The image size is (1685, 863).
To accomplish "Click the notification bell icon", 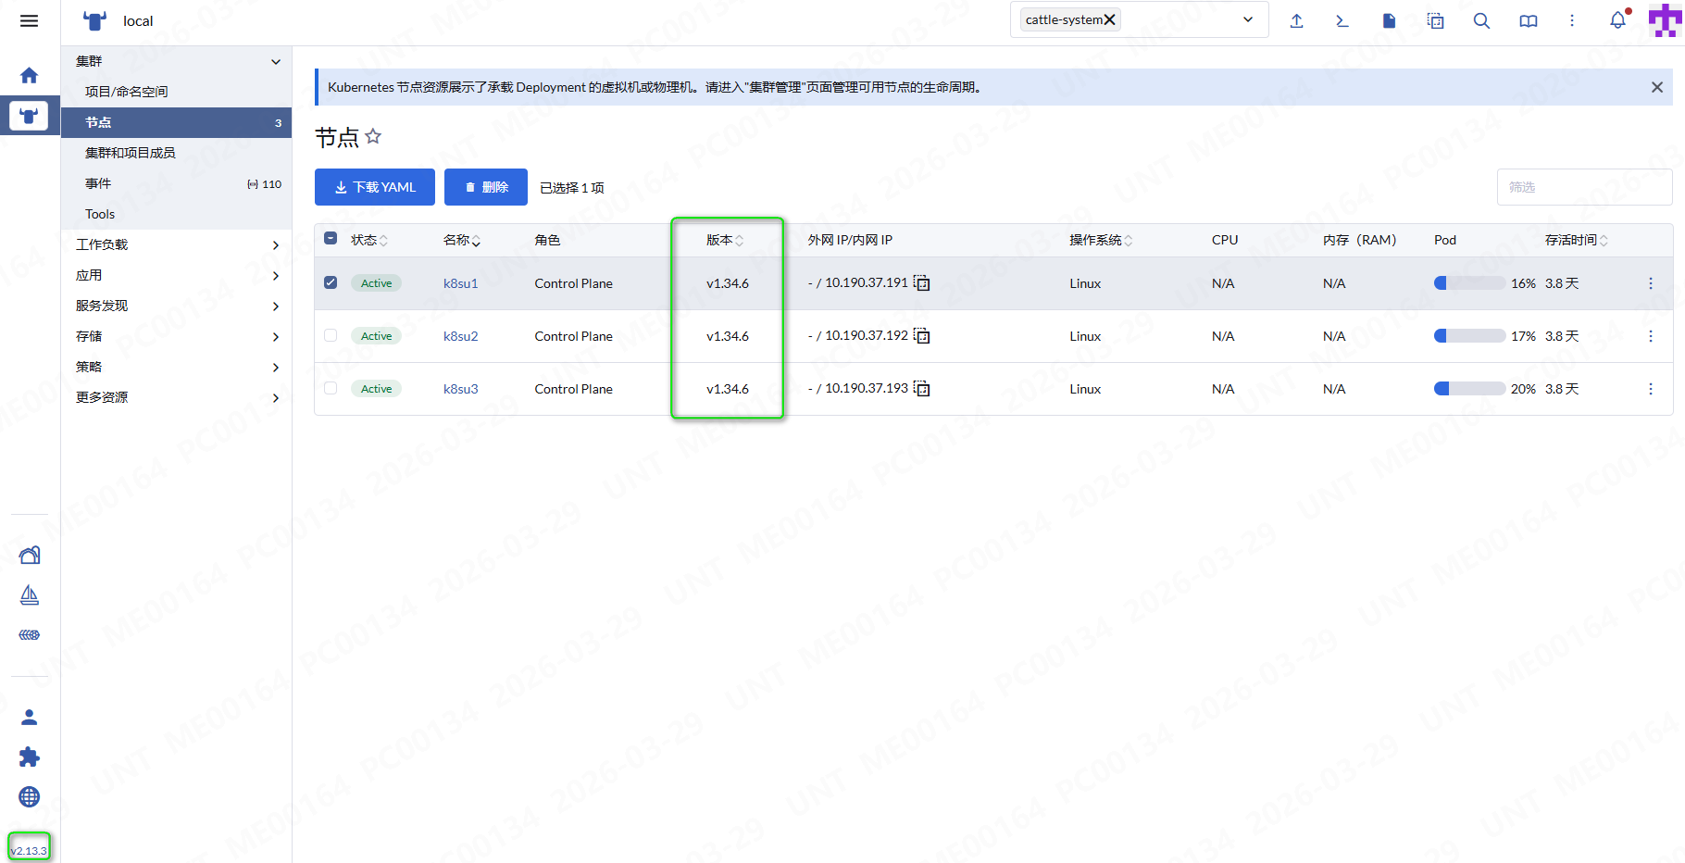I will coord(1617,20).
